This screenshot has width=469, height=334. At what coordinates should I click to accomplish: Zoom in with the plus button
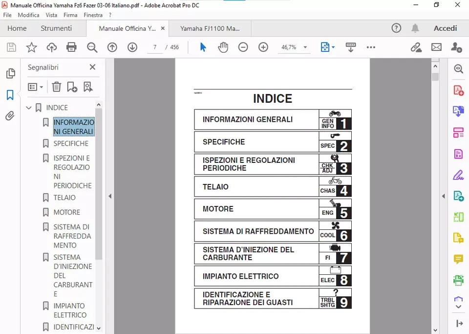[263, 47]
